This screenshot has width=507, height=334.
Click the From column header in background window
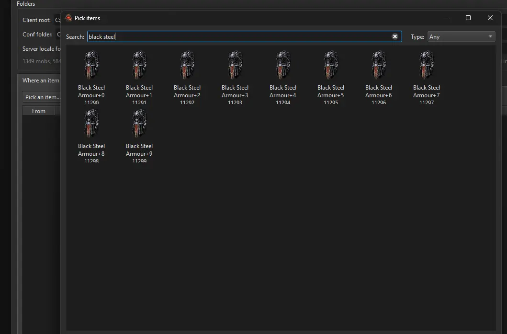click(x=39, y=111)
